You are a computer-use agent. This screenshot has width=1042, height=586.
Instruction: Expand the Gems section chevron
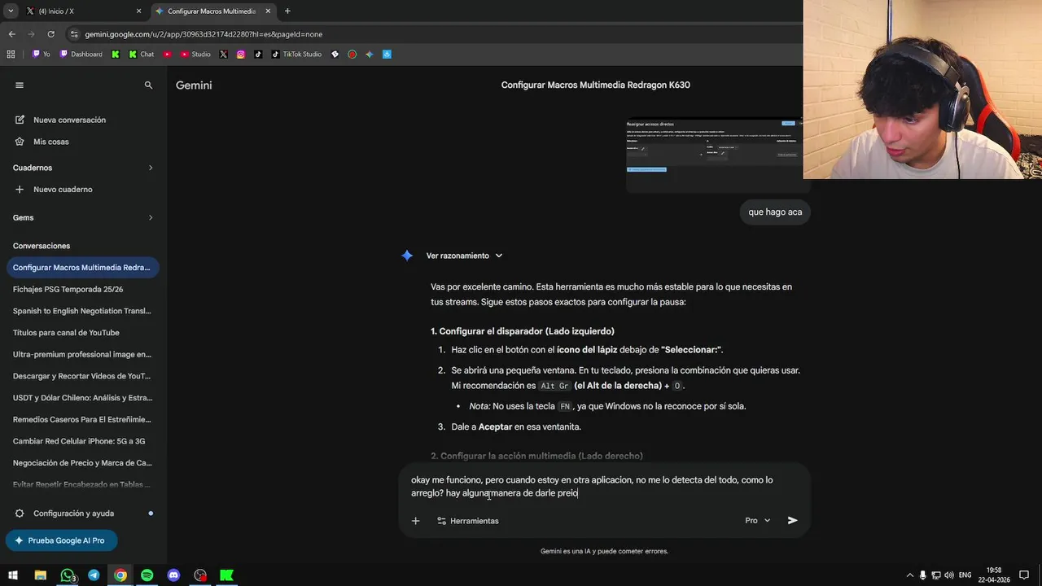tap(151, 217)
